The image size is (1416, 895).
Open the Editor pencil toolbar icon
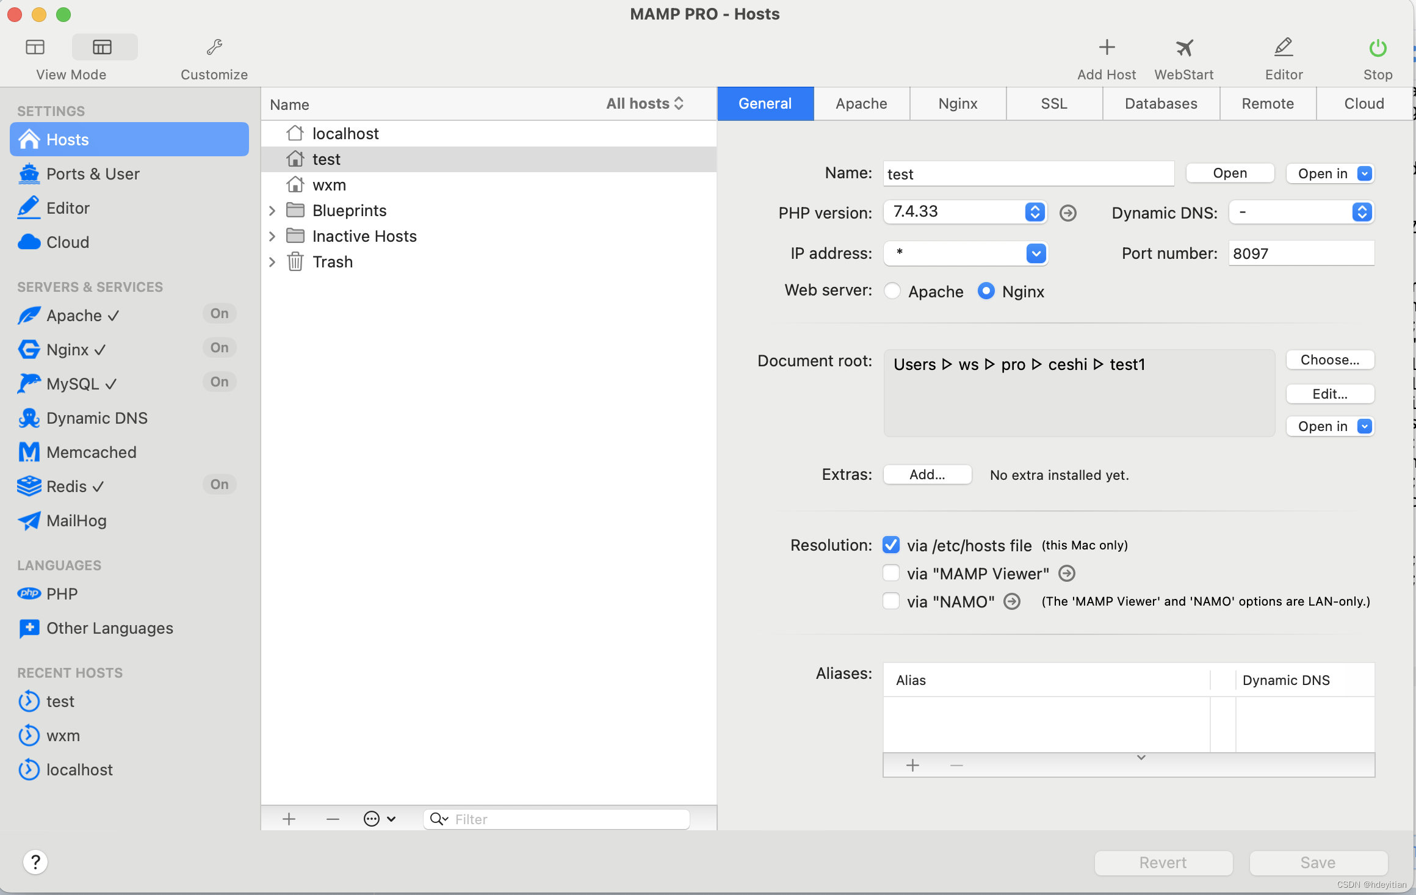tap(1283, 48)
